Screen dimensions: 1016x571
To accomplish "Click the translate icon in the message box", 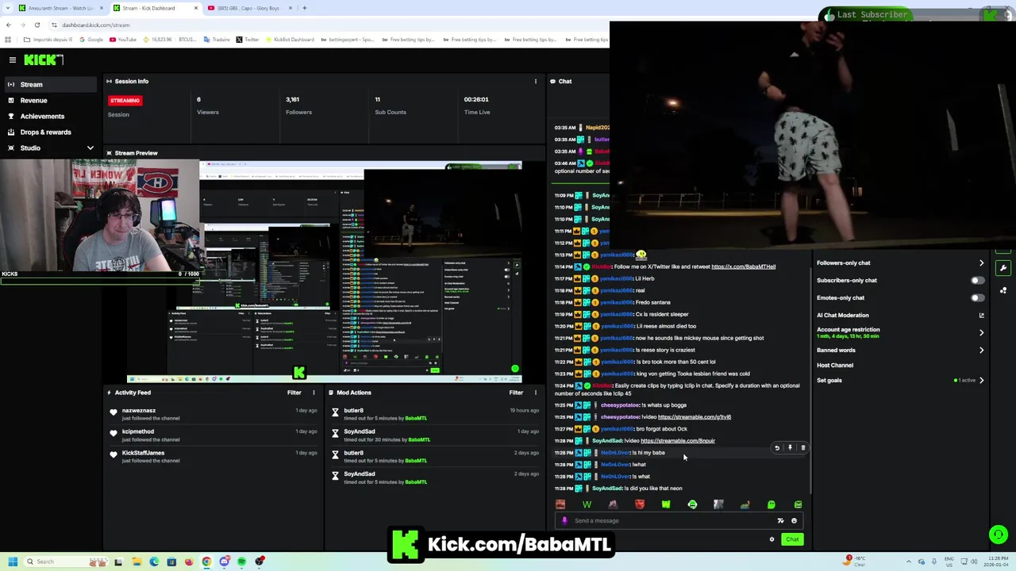I will pos(780,521).
